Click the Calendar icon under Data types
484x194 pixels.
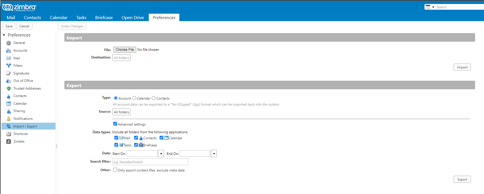click(x=166, y=138)
